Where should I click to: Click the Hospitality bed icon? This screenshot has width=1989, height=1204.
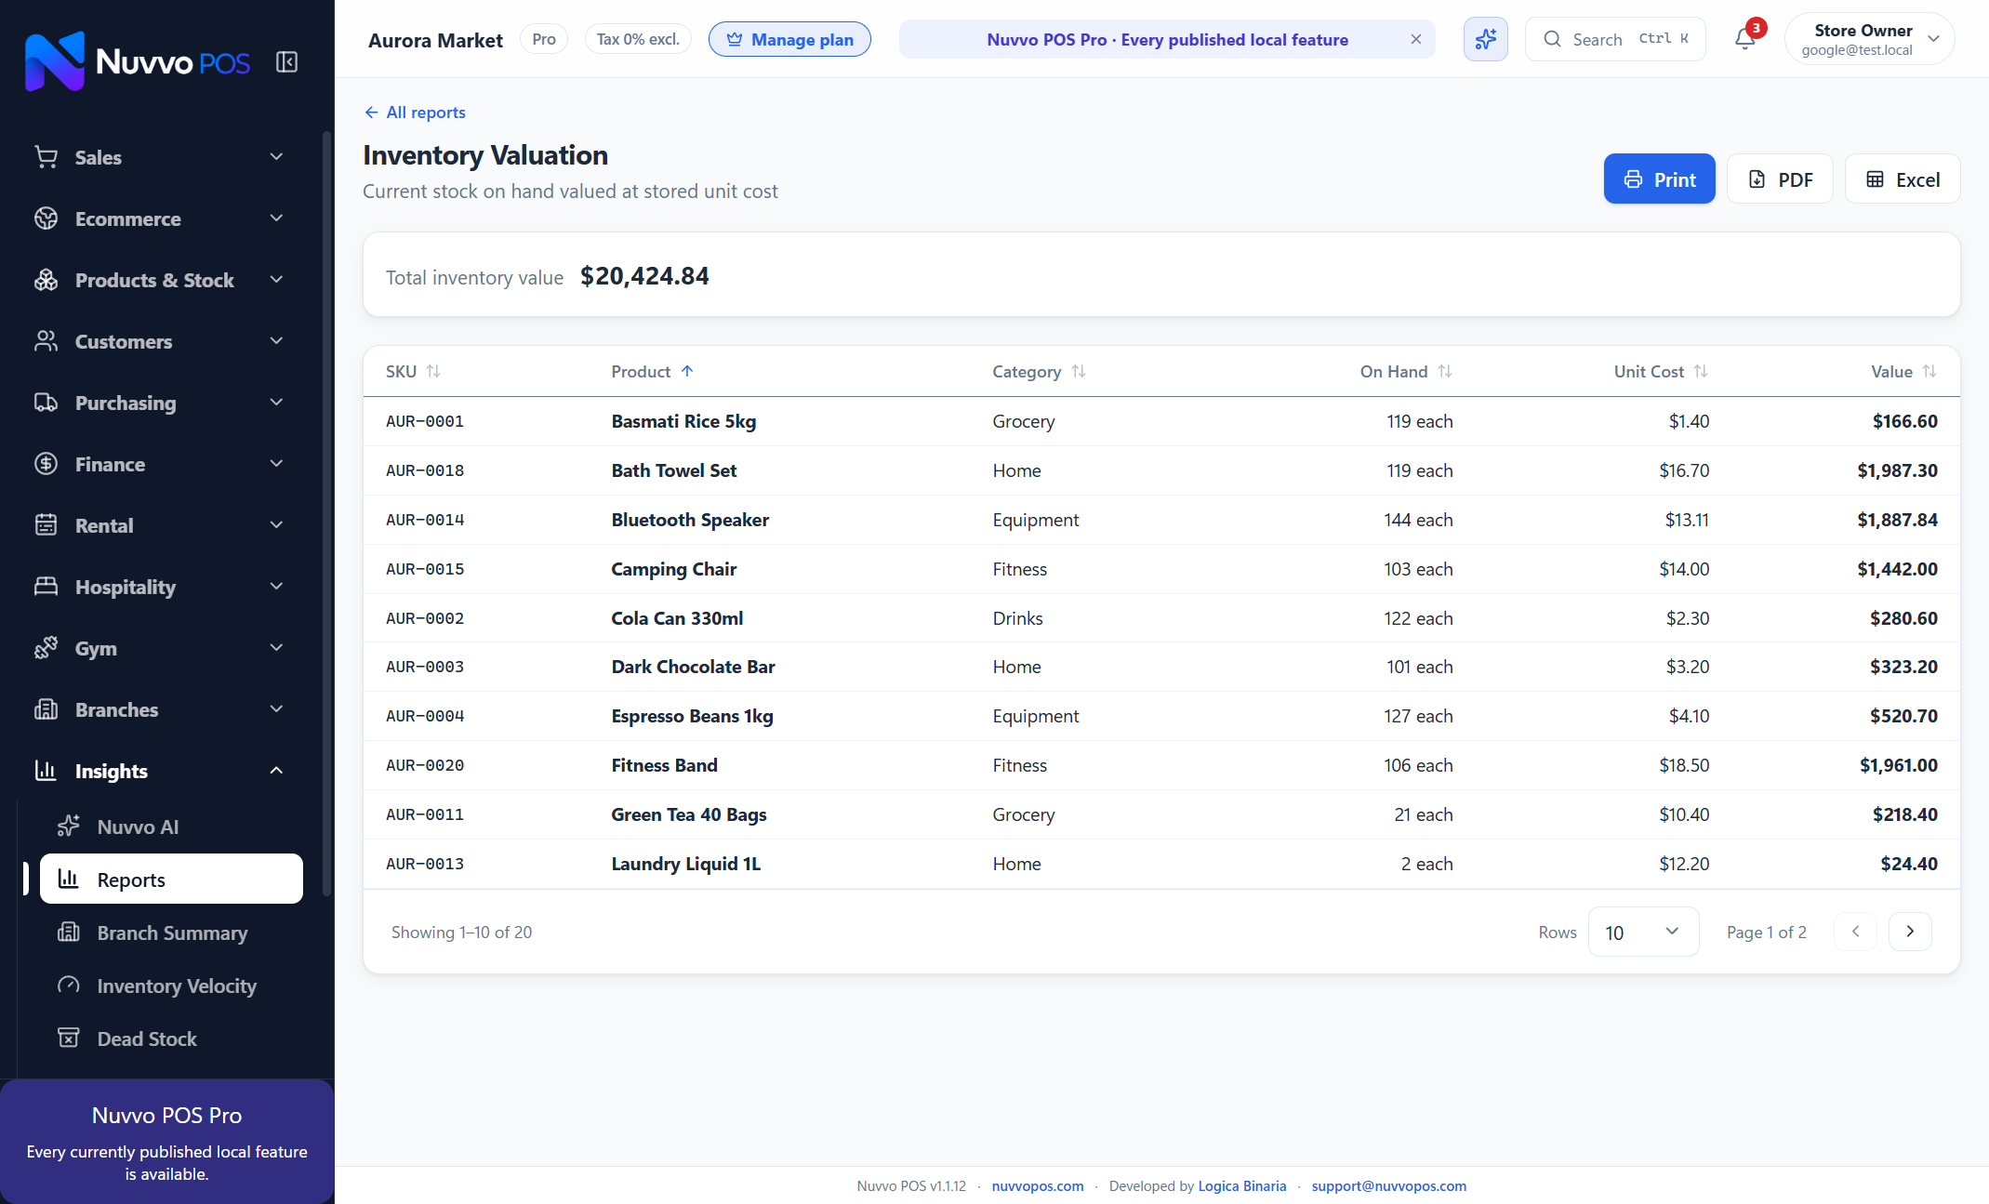point(46,587)
